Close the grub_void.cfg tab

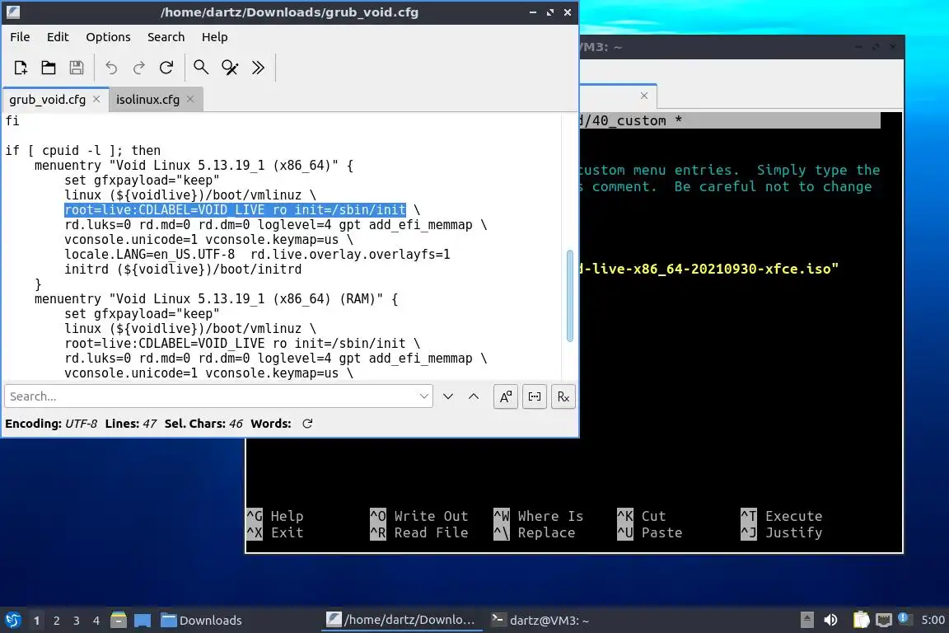tap(96, 99)
